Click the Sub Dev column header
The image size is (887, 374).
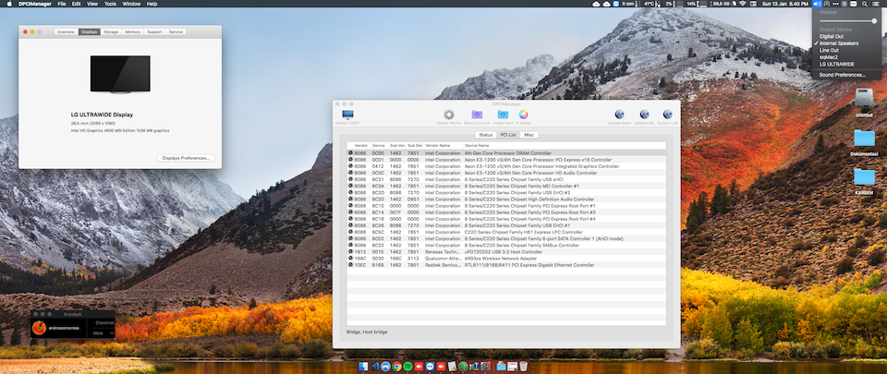click(415, 146)
